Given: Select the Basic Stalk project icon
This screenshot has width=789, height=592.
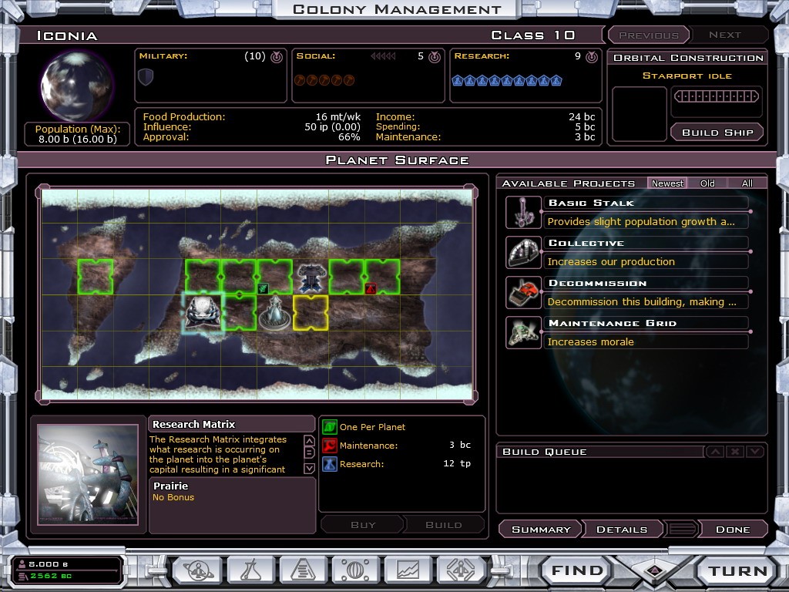Looking at the screenshot, I should 523,212.
